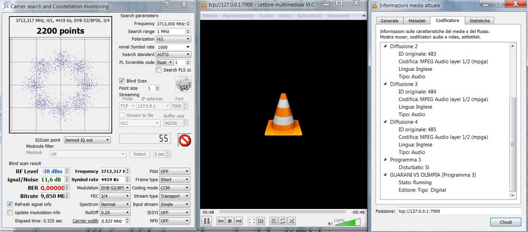Expand hidden VLC menu items chevron
This screenshot has width=528, height=232.
coord(364,16)
